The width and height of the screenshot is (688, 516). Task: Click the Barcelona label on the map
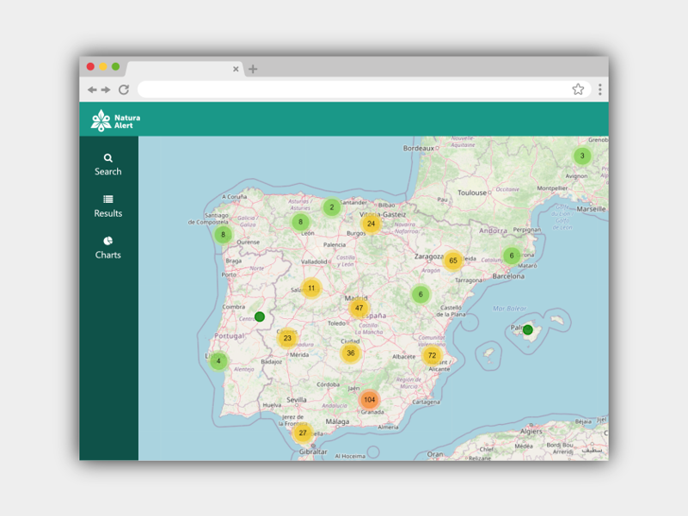click(x=508, y=276)
